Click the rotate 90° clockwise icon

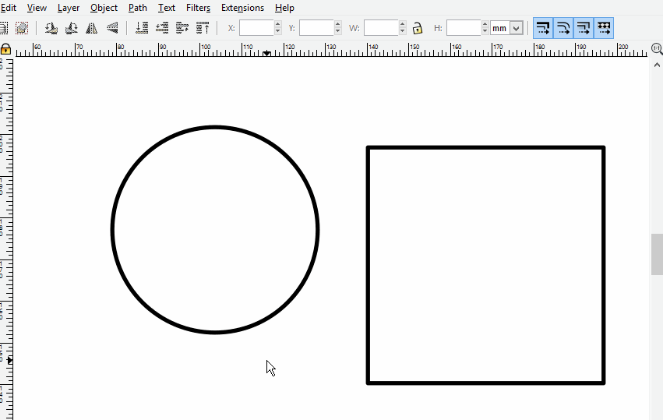[72, 28]
